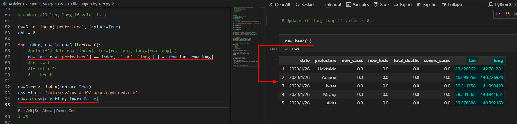Export the interactive session
The height and width of the screenshot is (124, 517).
pos(403,4)
